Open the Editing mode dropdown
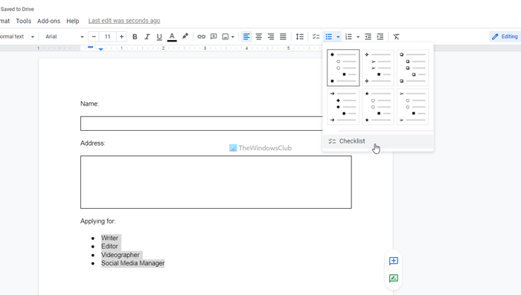Viewport: 521px width, 295px height. click(x=505, y=36)
